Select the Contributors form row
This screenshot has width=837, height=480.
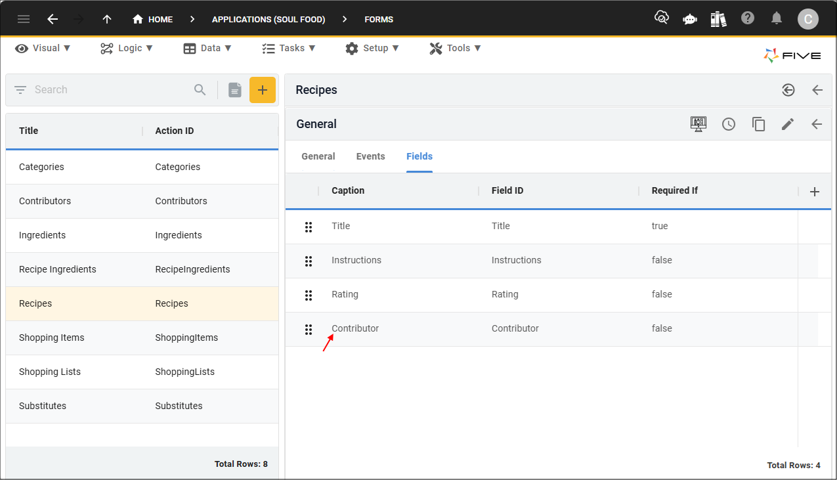[142, 201]
